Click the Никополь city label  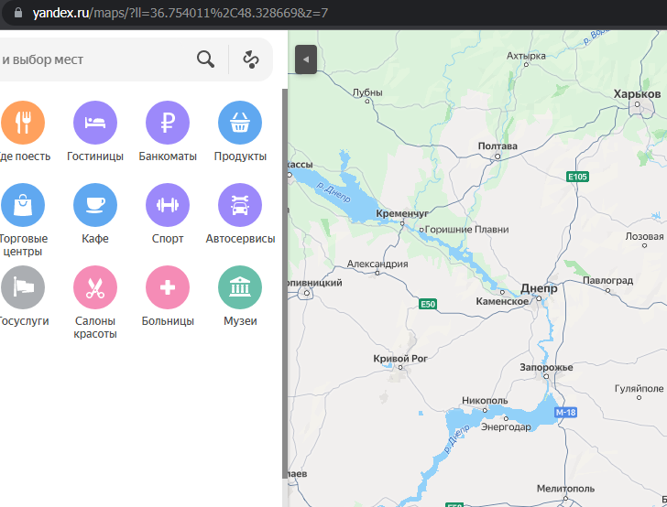pos(485,400)
